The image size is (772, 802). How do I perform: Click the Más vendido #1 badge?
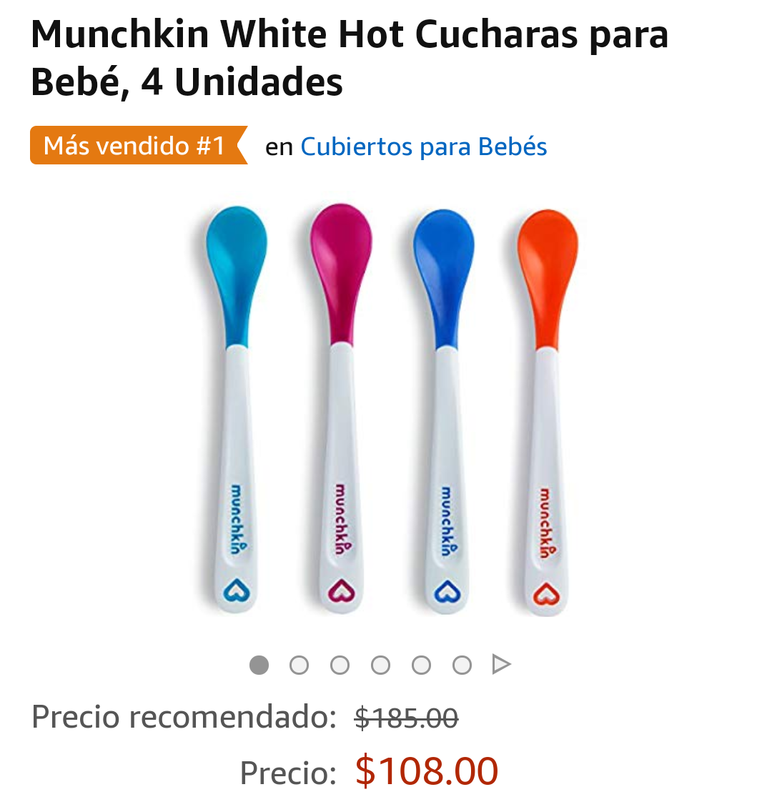(x=139, y=145)
